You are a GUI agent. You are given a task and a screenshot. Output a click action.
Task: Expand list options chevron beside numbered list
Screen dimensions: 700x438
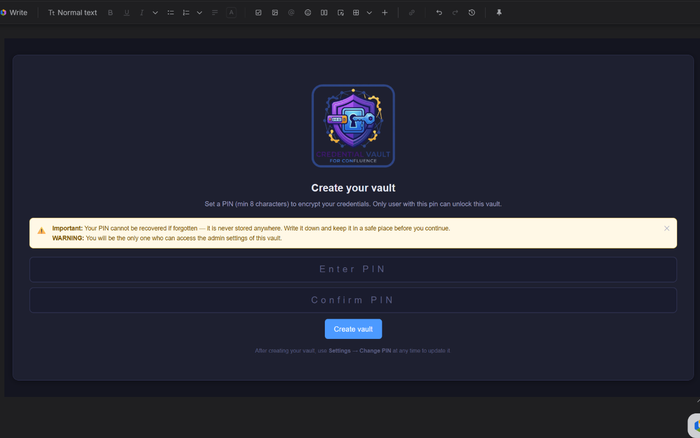click(200, 13)
